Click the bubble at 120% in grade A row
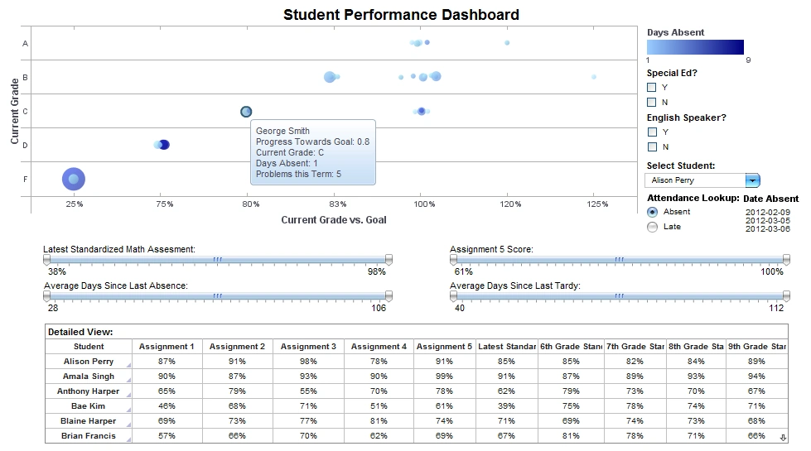 tap(507, 43)
